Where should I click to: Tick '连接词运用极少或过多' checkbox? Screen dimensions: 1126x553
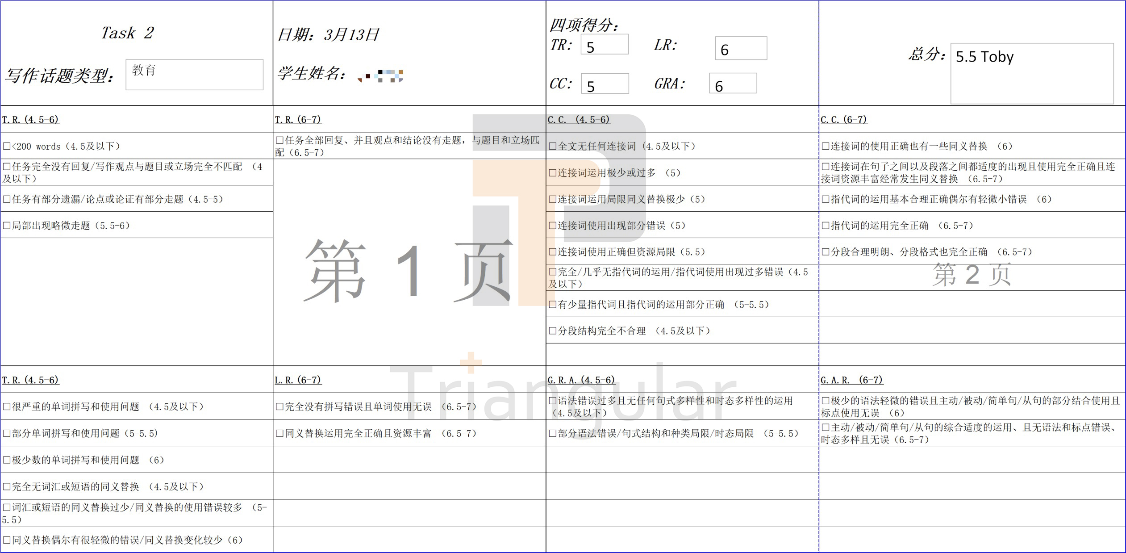[553, 173]
